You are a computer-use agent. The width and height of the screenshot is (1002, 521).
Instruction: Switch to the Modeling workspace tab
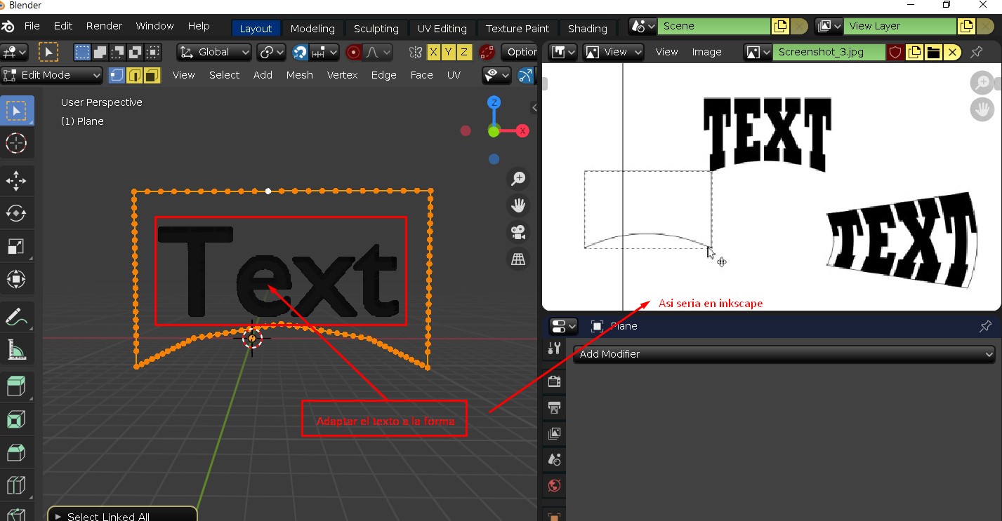(312, 29)
